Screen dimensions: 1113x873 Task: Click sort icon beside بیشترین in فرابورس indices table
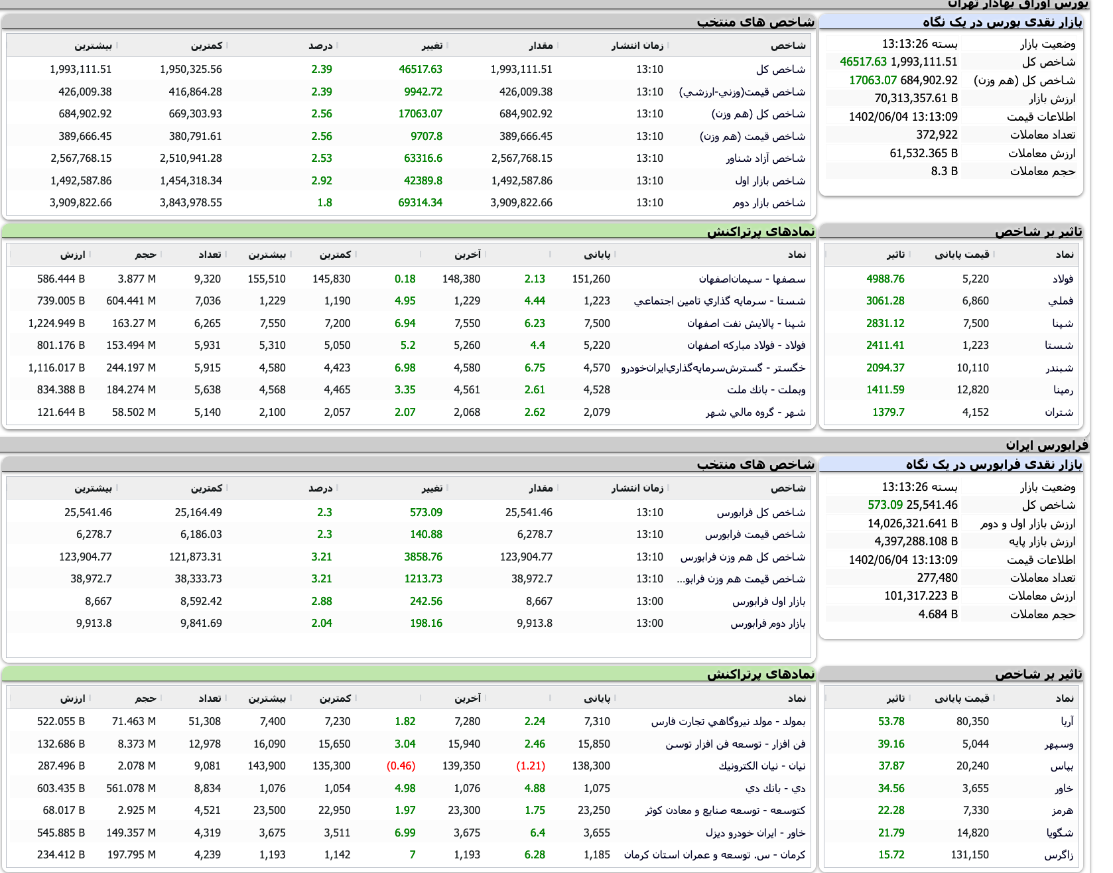point(117,488)
